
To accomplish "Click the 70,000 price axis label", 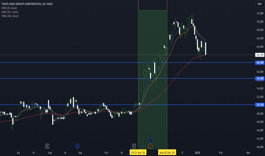I will [260, 22].
